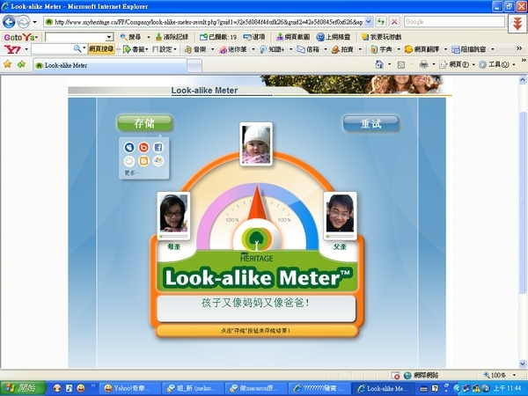
Task: Share via the Facebook icon
Action: pos(158,147)
